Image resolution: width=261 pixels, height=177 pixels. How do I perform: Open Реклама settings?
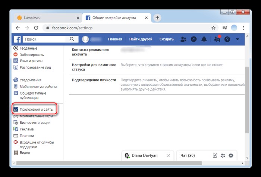(26, 129)
